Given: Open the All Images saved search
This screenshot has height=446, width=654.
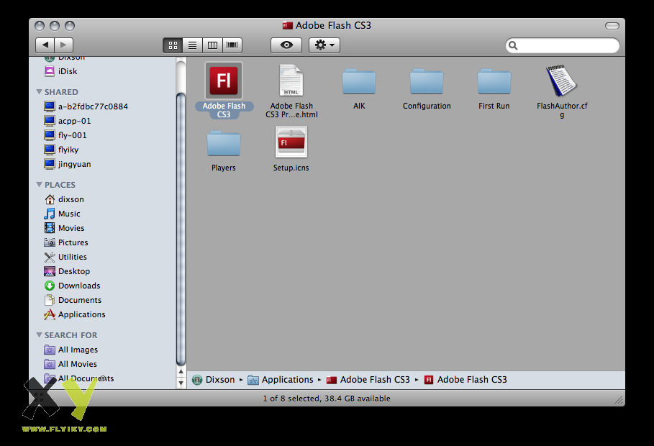Looking at the screenshot, I should 71,350.
